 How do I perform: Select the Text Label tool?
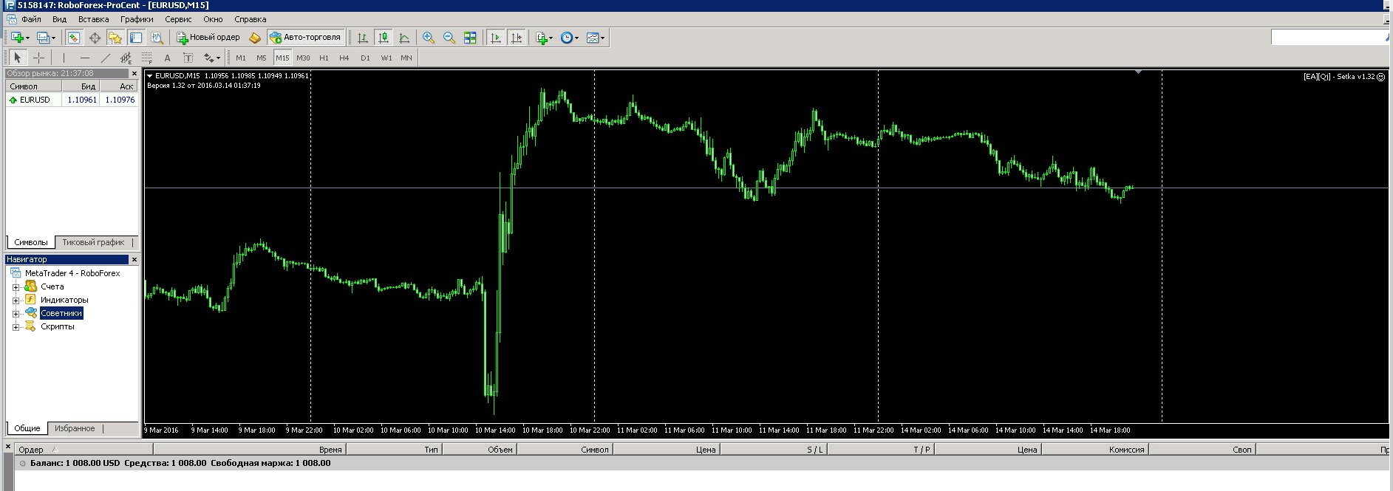tap(188, 58)
